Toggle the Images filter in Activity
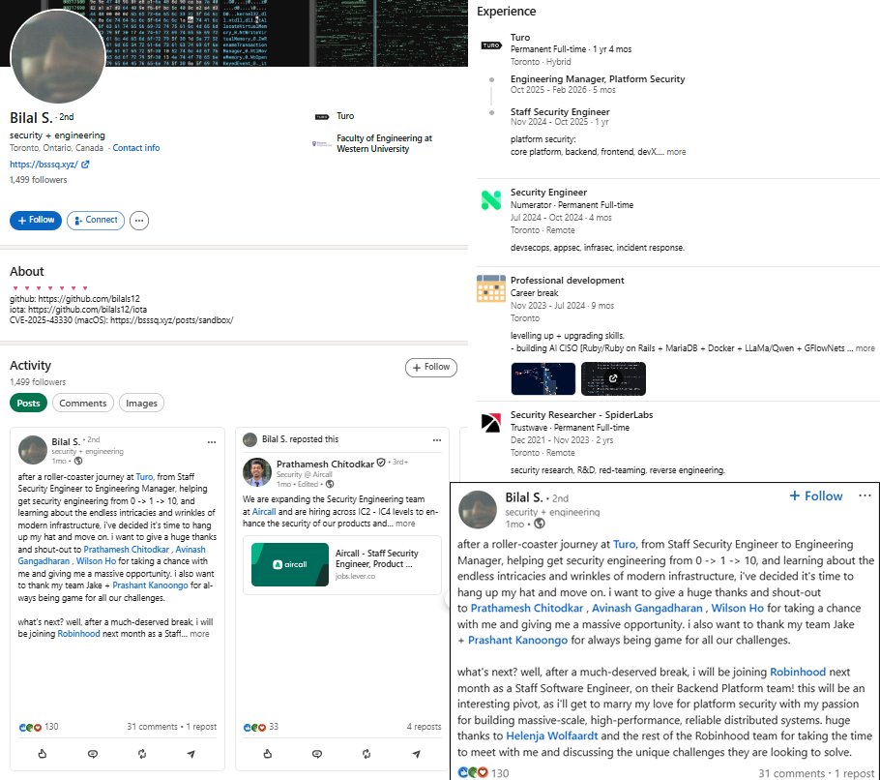Screen dimensions: 880x780 [x=143, y=403]
